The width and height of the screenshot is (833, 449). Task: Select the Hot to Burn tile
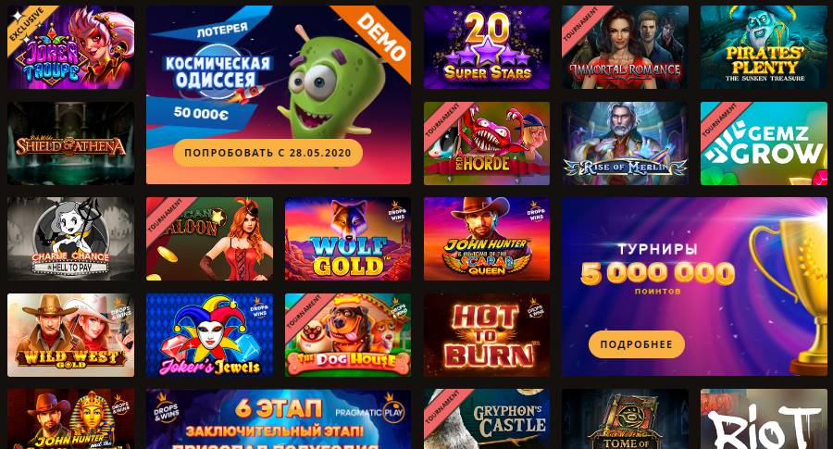tap(487, 335)
